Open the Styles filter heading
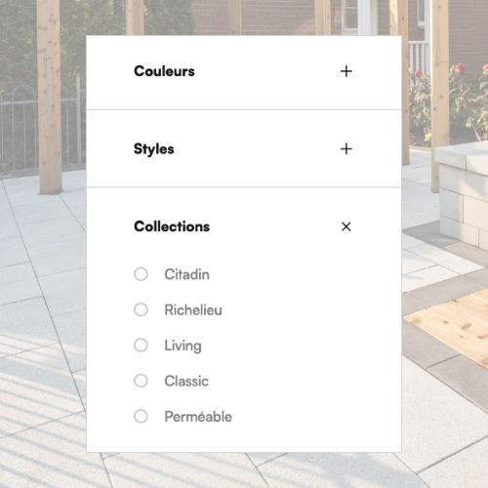Image resolution: width=488 pixels, height=488 pixels. pyautogui.click(x=154, y=149)
